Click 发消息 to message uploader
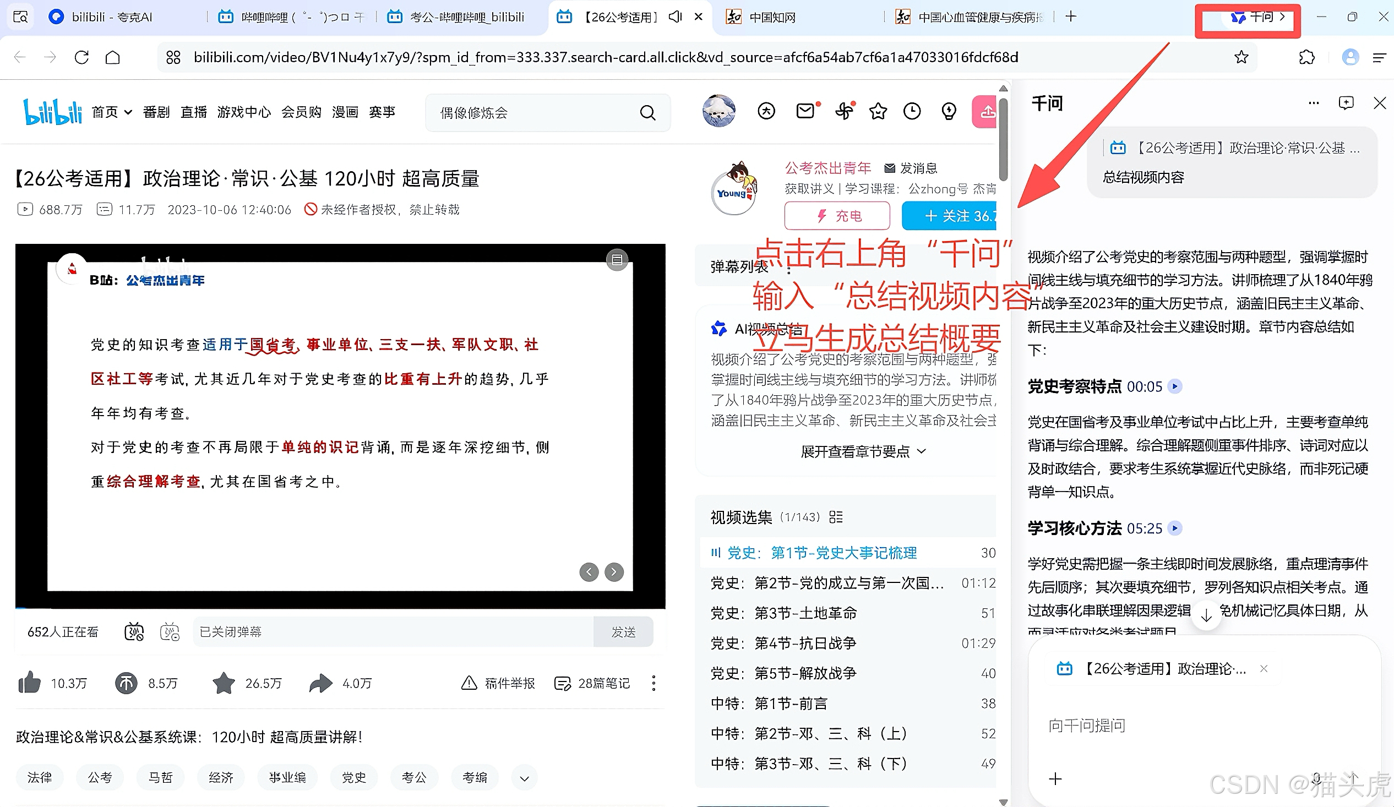The width and height of the screenshot is (1394, 807). 911,168
